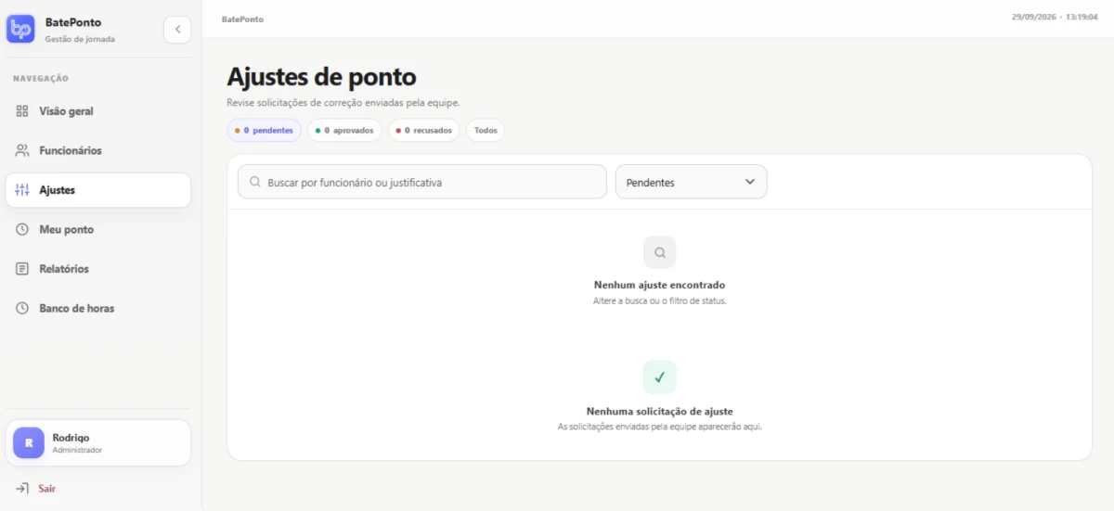Focus the Buscar por funcionário search field
The image size is (1114, 511).
pos(421,182)
